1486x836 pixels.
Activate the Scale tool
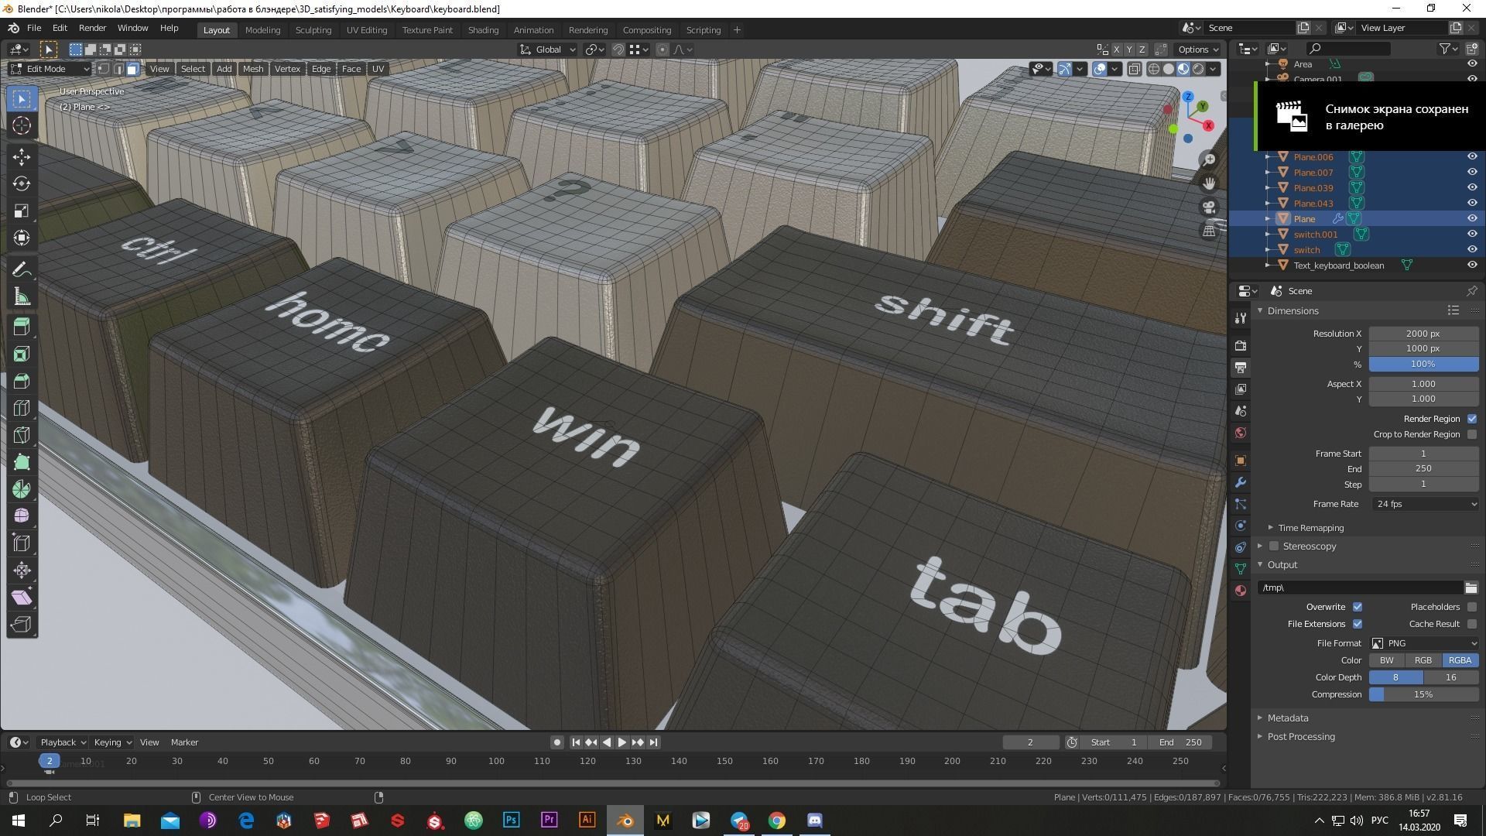[x=22, y=211]
